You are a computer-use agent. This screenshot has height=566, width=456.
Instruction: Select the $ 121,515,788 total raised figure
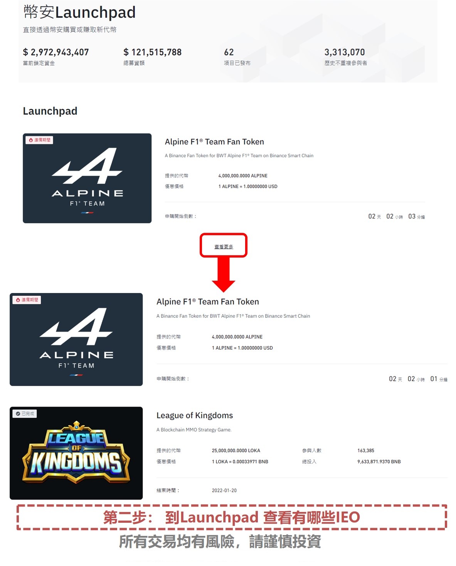pyautogui.click(x=152, y=52)
